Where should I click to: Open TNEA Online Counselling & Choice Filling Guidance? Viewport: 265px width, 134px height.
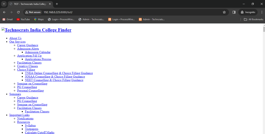pos(59,73)
